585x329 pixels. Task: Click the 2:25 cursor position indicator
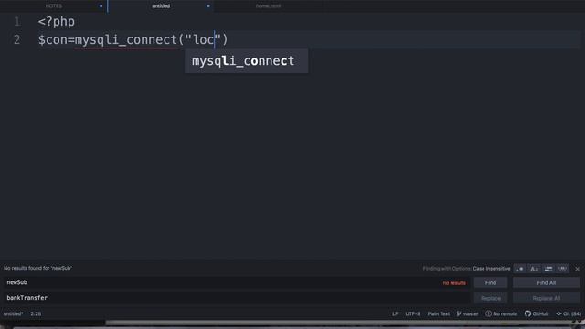tap(36, 314)
